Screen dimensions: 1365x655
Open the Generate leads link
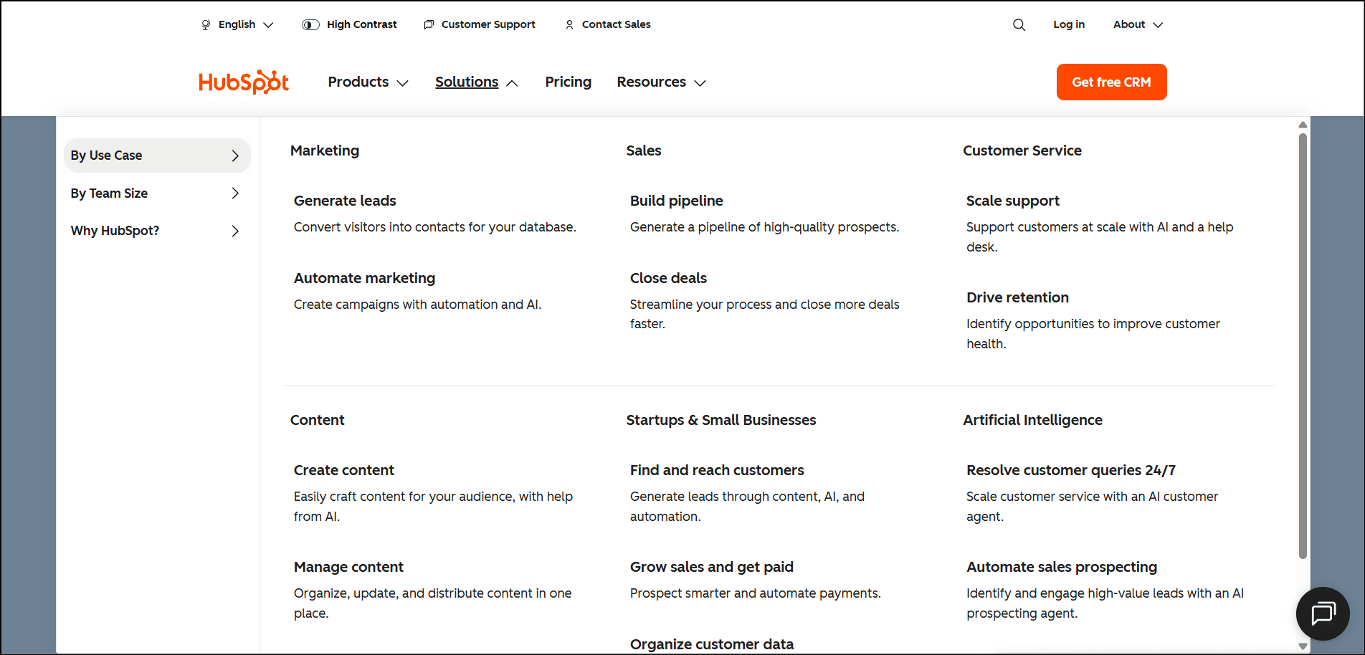tap(345, 201)
